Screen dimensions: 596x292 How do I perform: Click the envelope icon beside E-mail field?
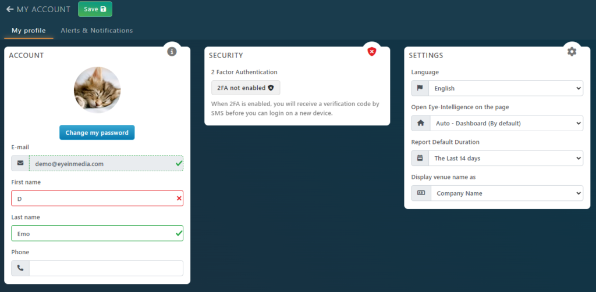[x=20, y=163]
